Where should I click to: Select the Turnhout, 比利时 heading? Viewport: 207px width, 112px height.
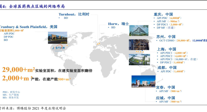point(74,14)
